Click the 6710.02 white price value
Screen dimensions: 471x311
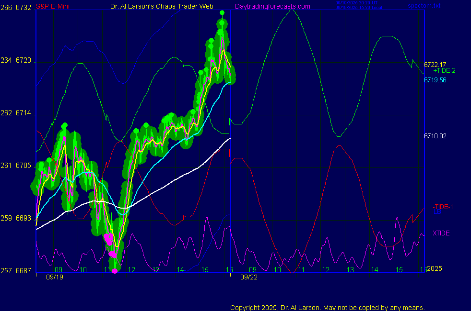click(435, 136)
